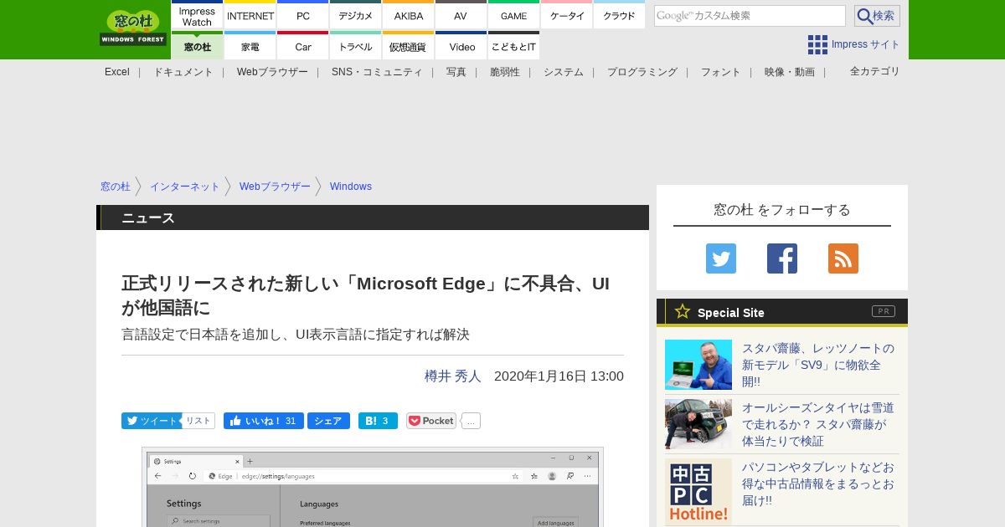Click the snowy car tire thumbnail
Viewport: 1005px width, 527px height.
698,424
